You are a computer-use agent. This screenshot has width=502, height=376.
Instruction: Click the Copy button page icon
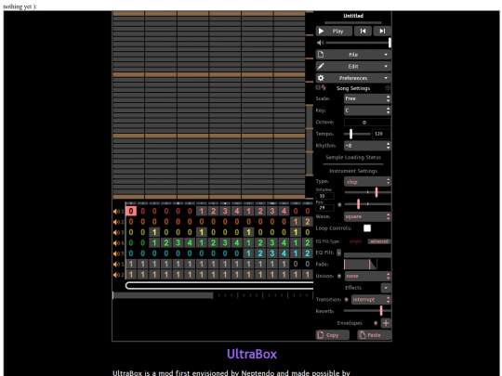click(321, 335)
